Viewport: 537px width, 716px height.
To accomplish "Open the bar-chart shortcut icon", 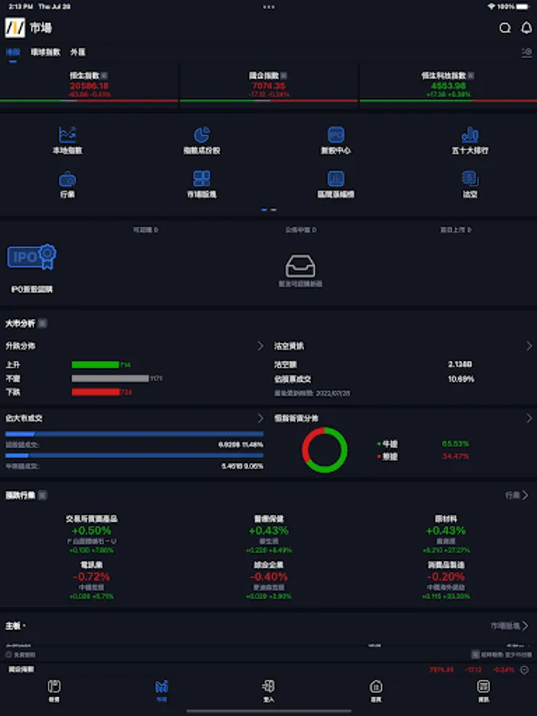I will (x=336, y=178).
